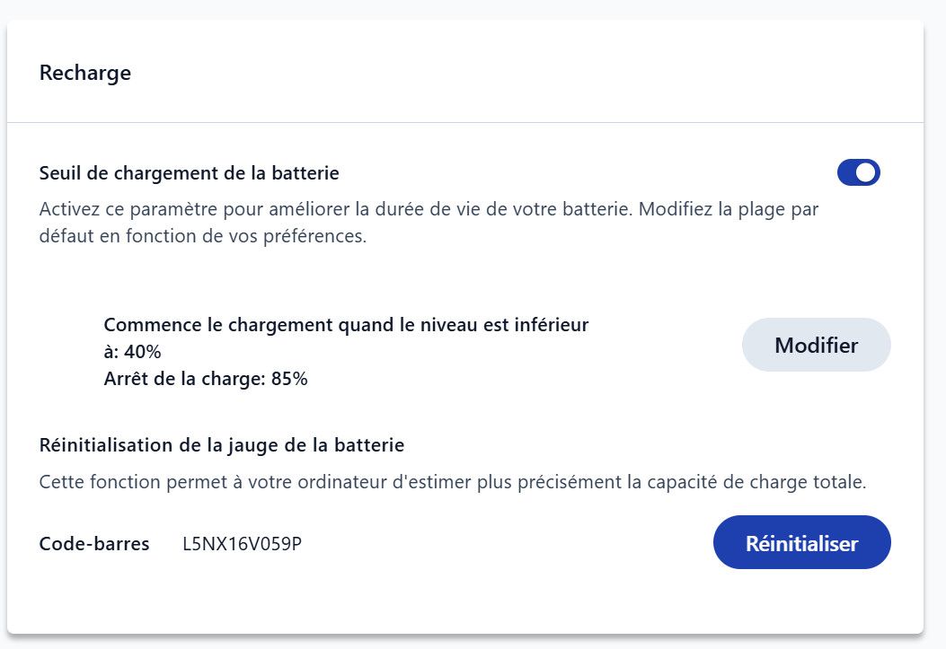
Task: Click the Recharge section heading
Action: click(x=85, y=73)
